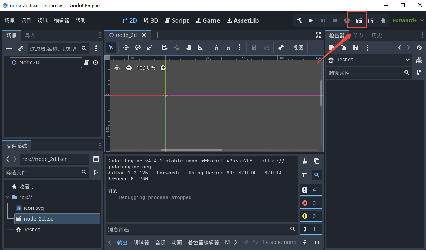426x250 pixels.
Task: Select node_2d.tscn in the file system
Action: pos(57,219)
